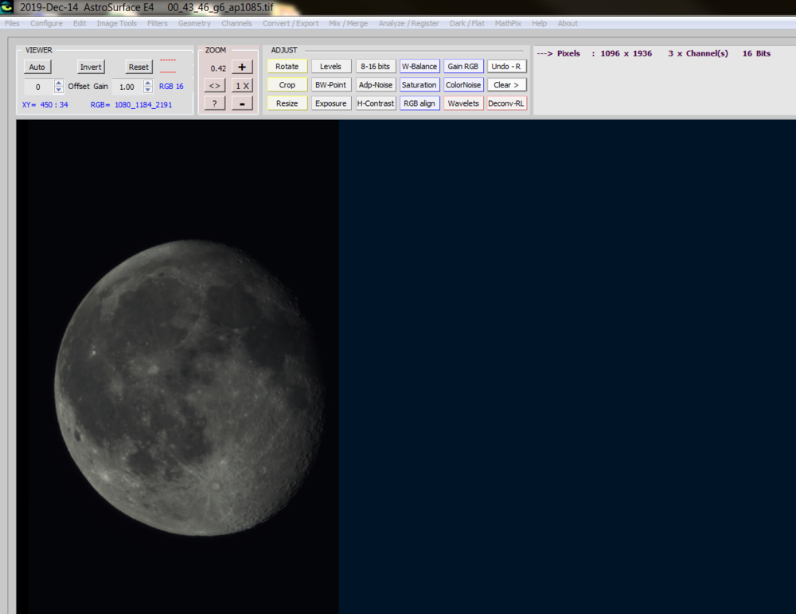Decrease the Gain value with down arrow
This screenshot has width=796, height=614.
click(149, 90)
